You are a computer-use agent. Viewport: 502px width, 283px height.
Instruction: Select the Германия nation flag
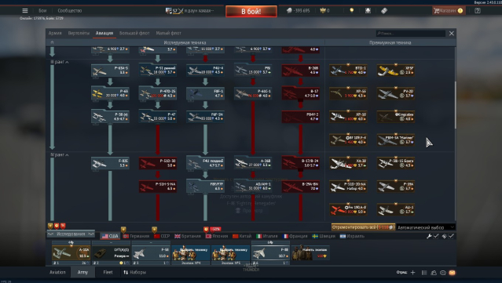pyautogui.click(x=136, y=236)
